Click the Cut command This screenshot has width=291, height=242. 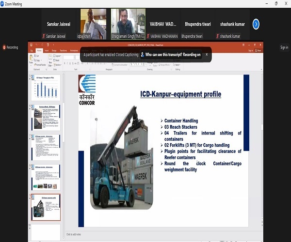point(36,56)
